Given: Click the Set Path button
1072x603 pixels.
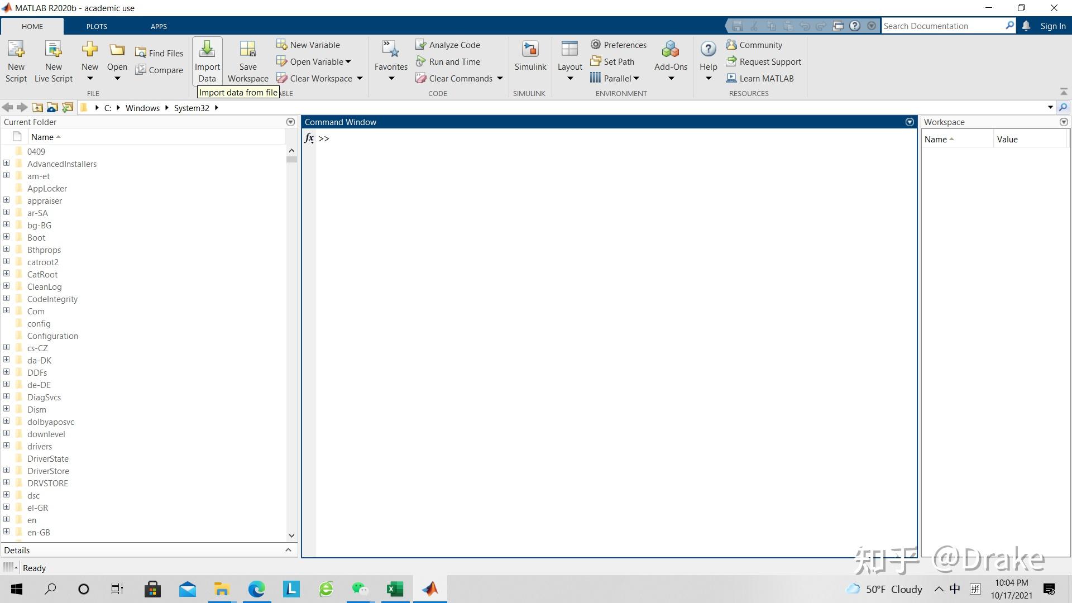Looking at the screenshot, I should coord(613,61).
